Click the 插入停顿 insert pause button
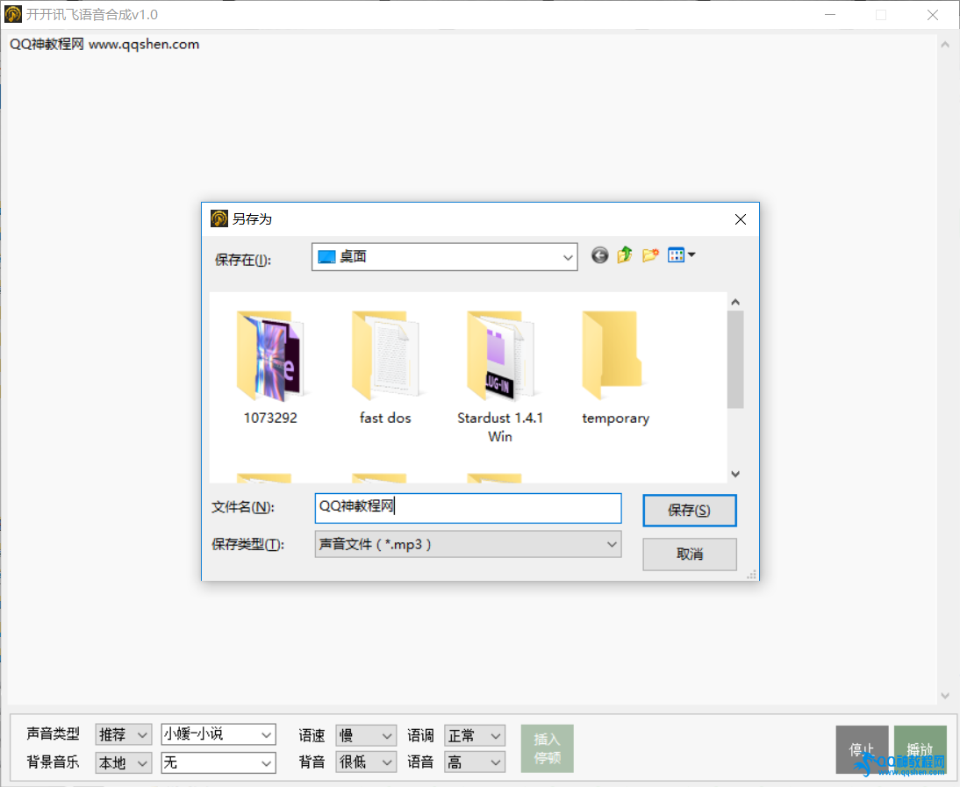The image size is (960, 787). (548, 748)
